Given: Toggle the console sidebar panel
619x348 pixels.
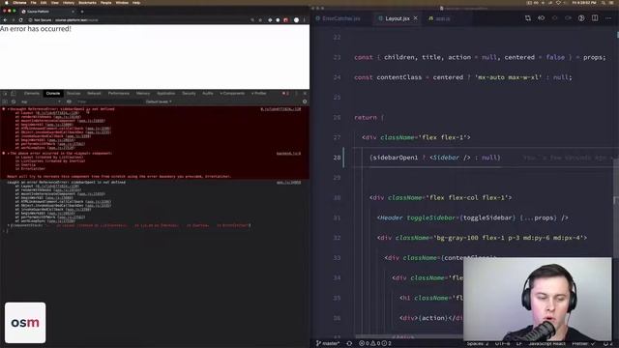Looking at the screenshot, I should click(x=5, y=101).
